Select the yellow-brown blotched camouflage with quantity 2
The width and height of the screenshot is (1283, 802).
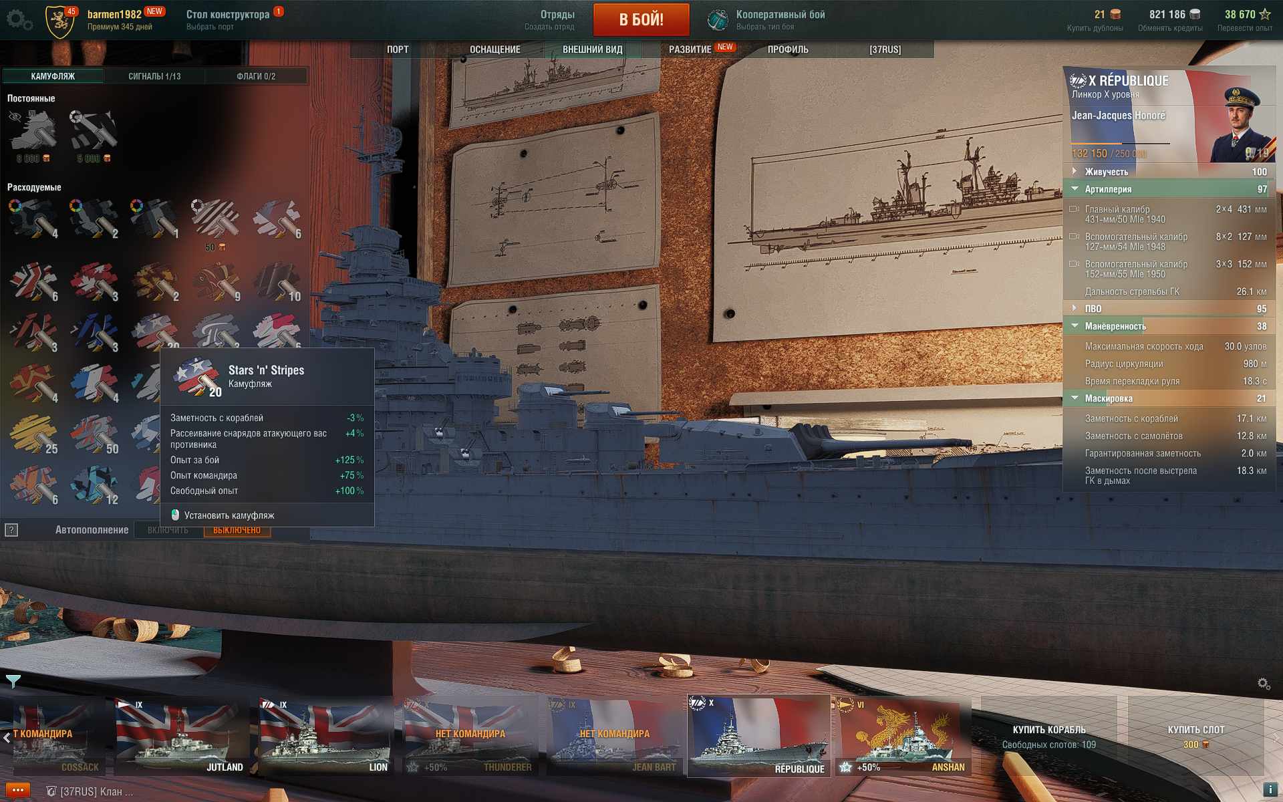click(x=155, y=281)
